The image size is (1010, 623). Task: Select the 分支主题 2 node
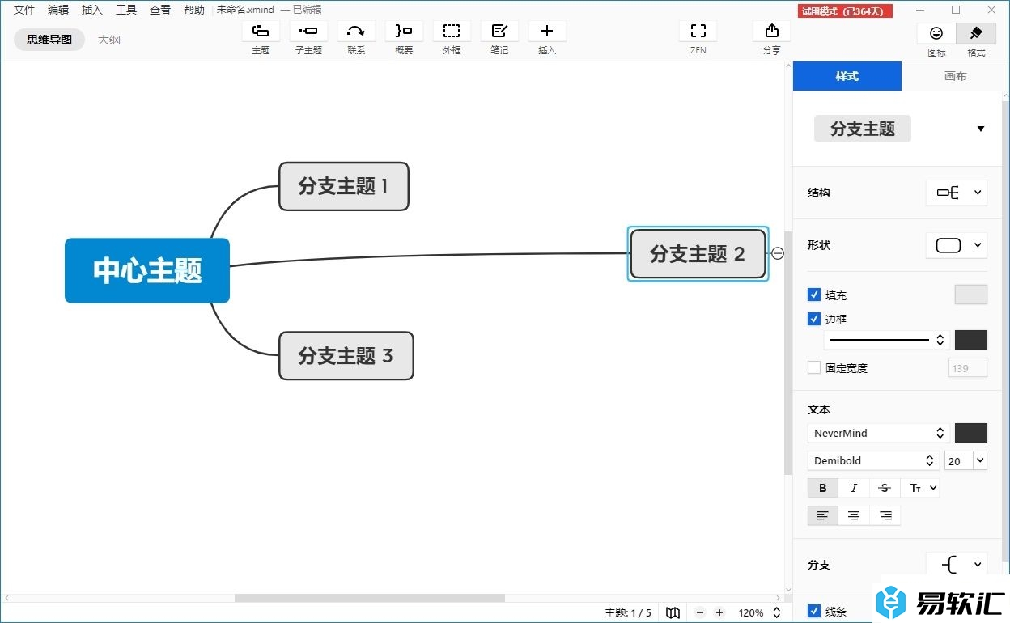point(698,254)
